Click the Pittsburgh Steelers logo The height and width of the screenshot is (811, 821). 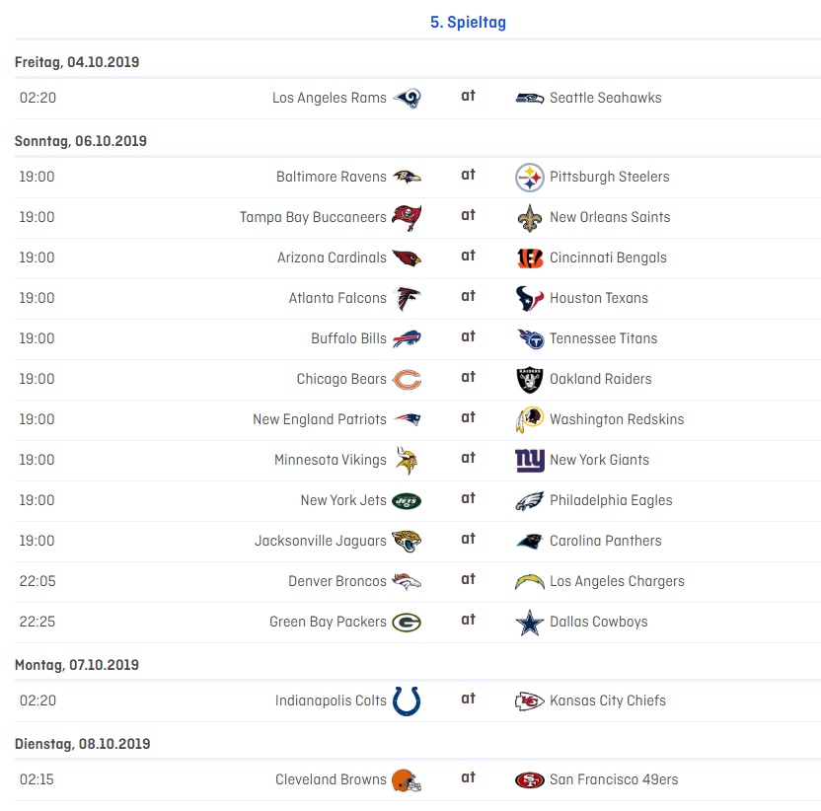point(530,178)
